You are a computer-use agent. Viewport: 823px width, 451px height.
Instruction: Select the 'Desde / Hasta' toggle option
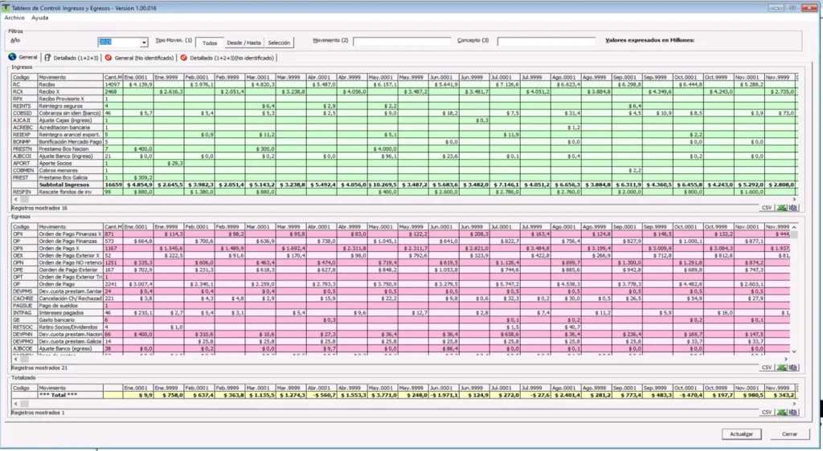click(x=244, y=43)
